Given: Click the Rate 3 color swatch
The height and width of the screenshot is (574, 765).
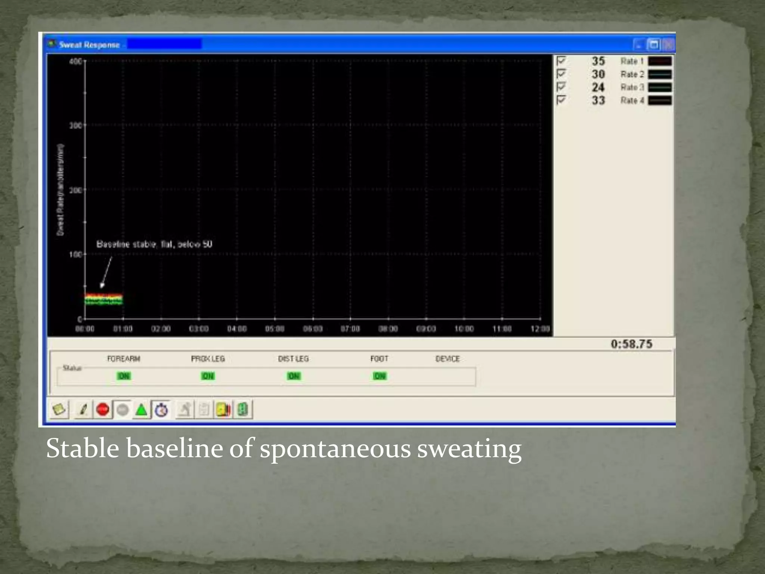Looking at the screenshot, I should click(x=660, y=87).
